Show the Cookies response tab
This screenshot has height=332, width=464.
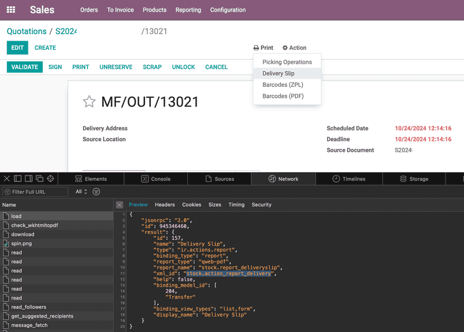[191, 205]
